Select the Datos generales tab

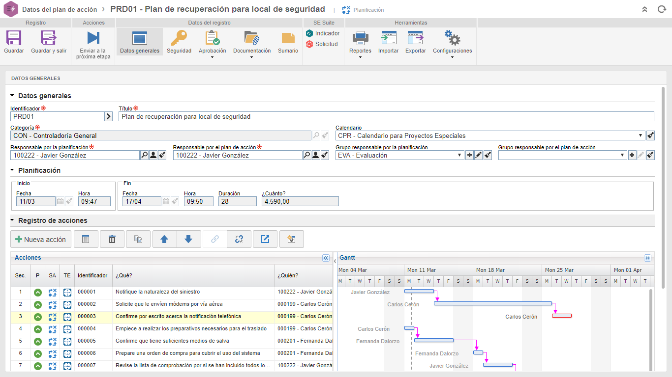coord(140,42)
